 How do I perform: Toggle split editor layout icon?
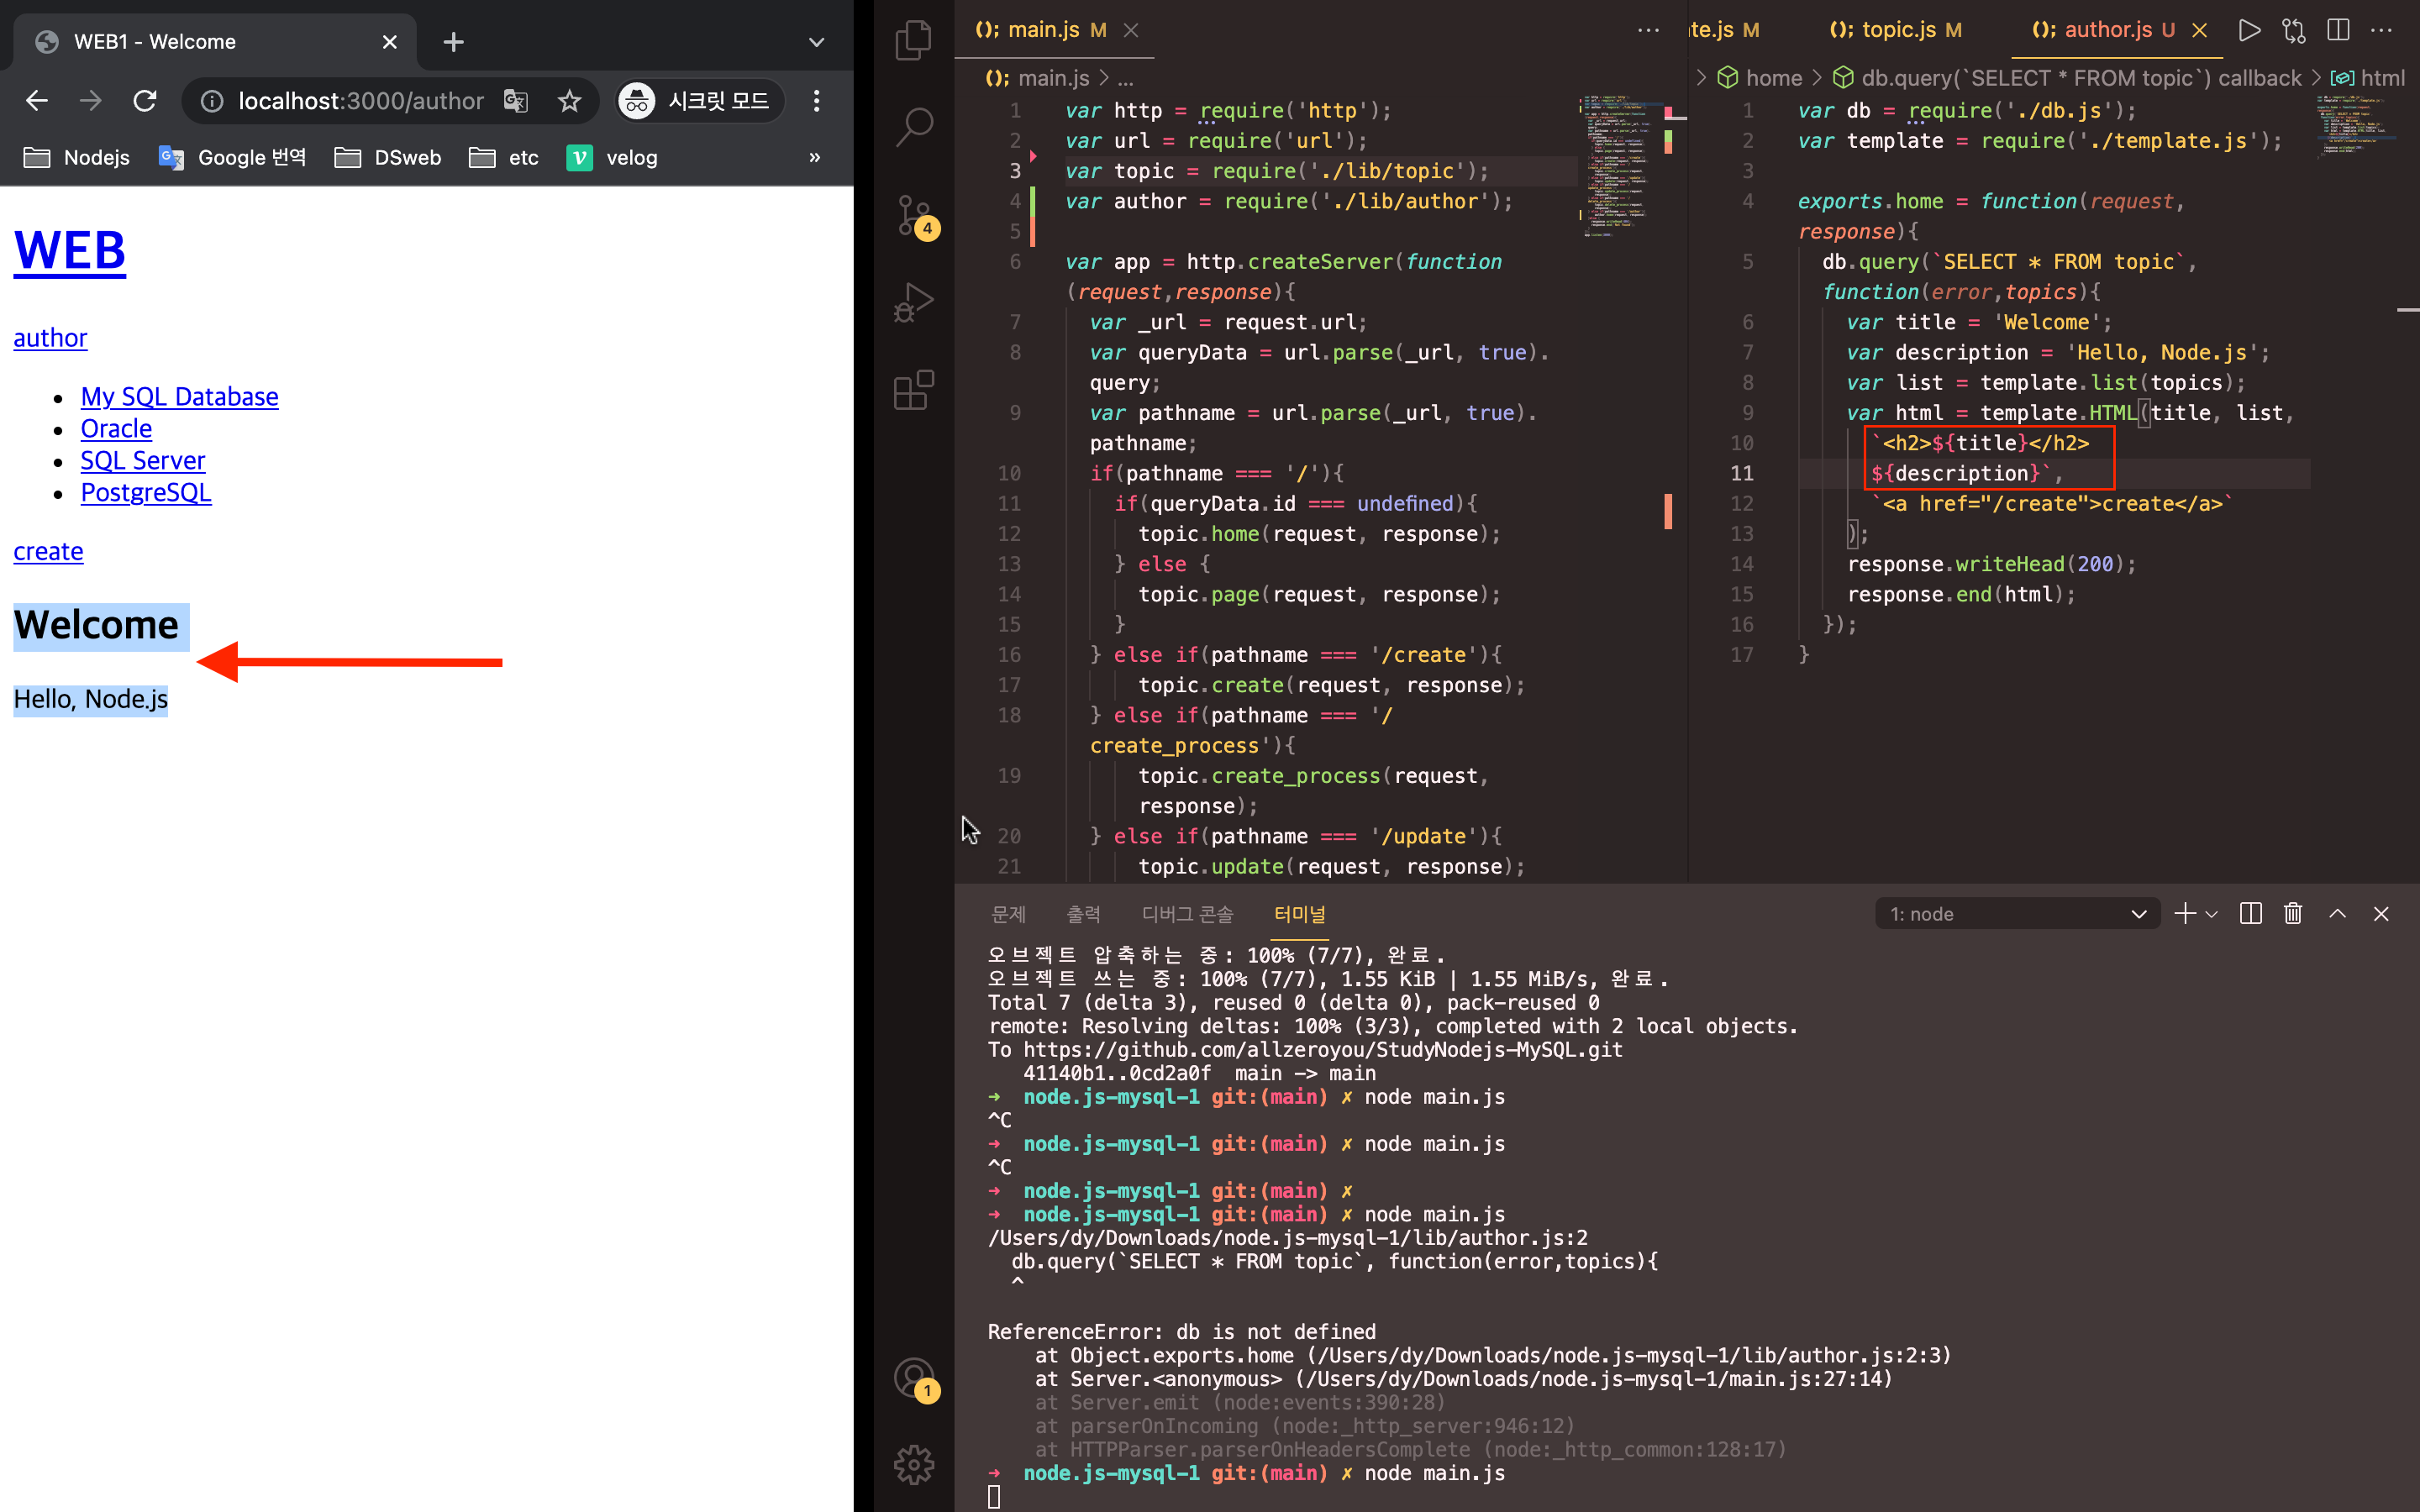2338,30
